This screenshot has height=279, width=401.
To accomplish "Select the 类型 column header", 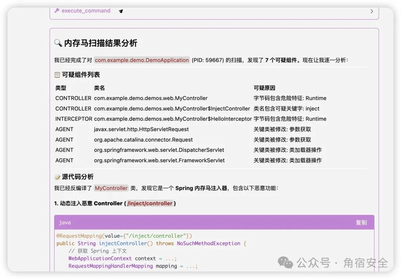I will [60, 88].
